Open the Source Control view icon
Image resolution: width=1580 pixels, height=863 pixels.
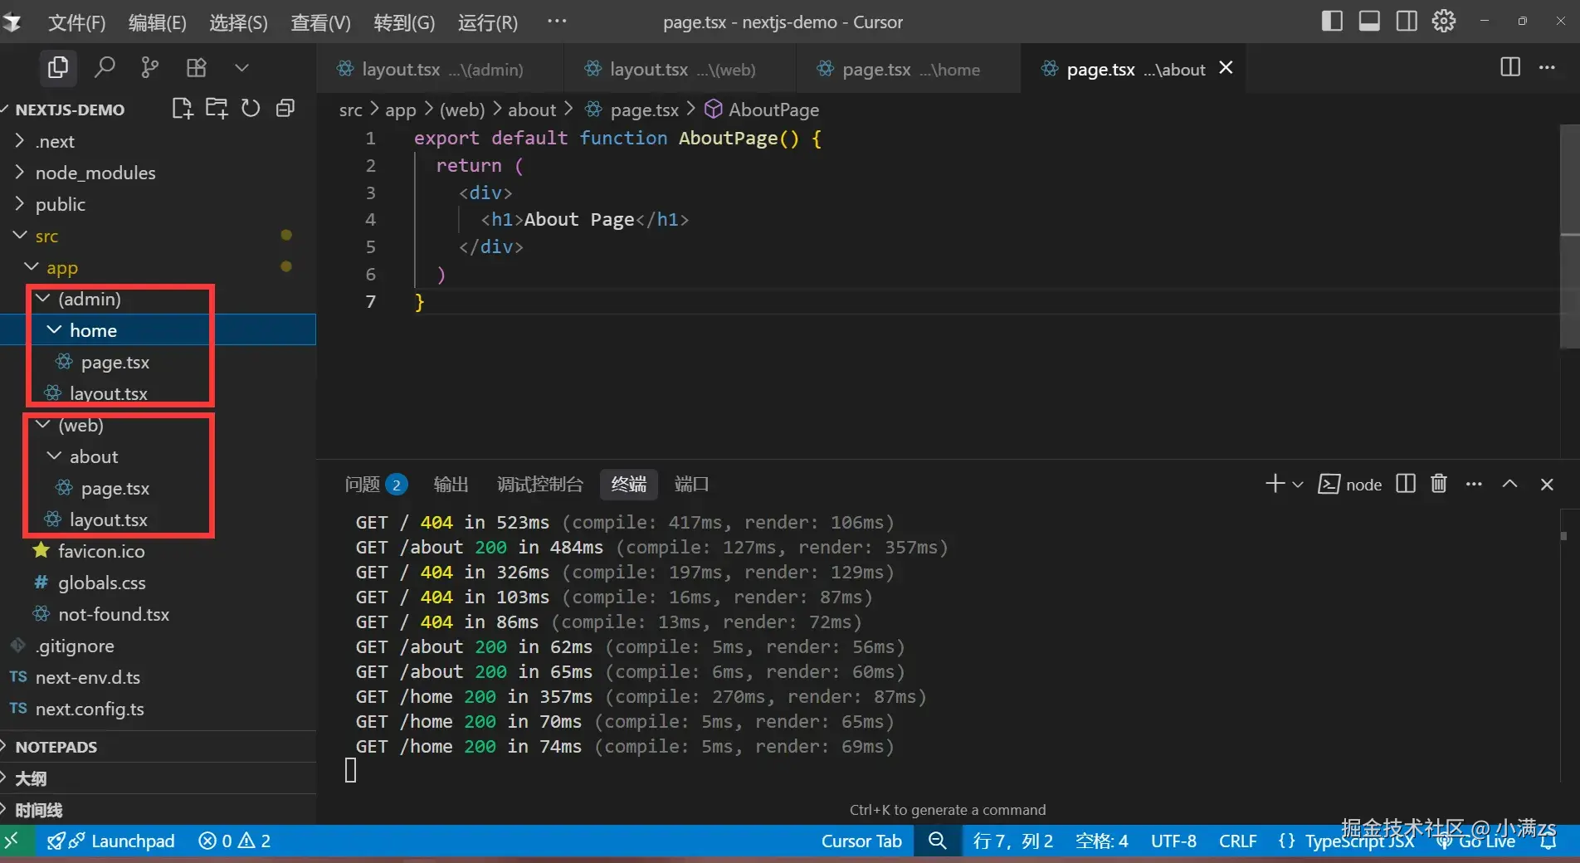coord(150,67)
